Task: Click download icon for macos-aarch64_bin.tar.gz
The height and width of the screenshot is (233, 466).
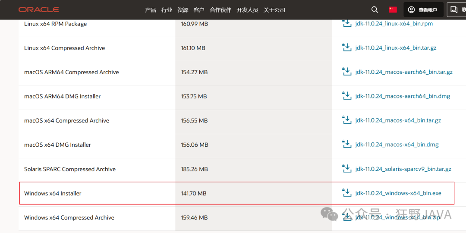Action: click(x=347, y=72)
